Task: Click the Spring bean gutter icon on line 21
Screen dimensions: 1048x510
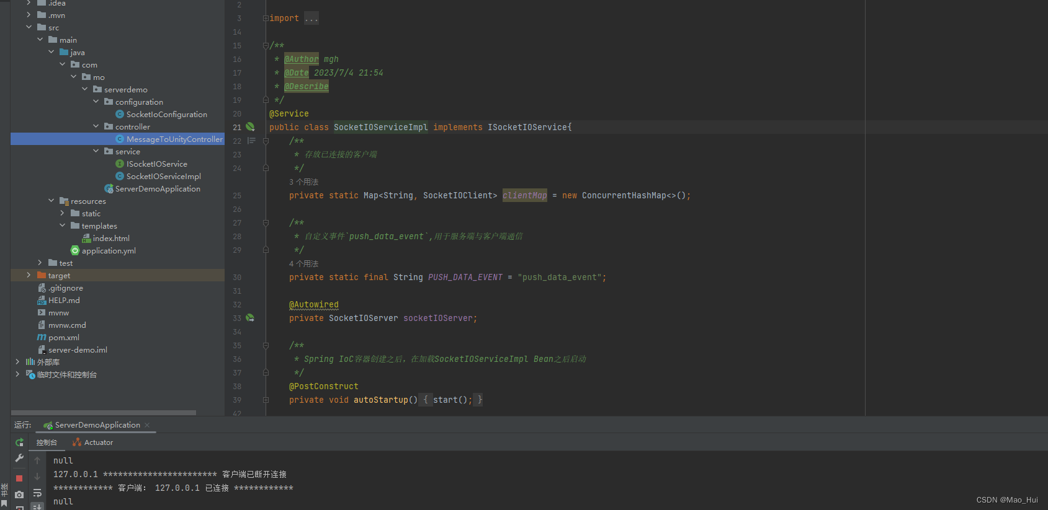Action: [250, 126]
